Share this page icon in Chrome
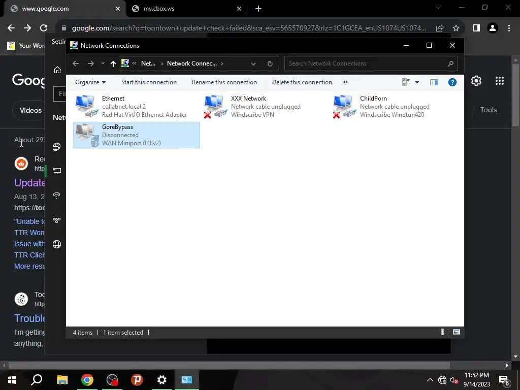Screen dimensions: 520x390 pos(440,28)
